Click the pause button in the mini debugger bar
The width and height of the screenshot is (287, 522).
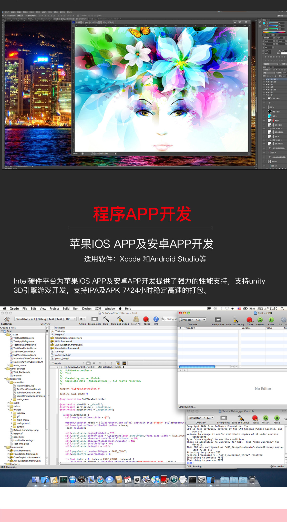[x=94, y=363]
